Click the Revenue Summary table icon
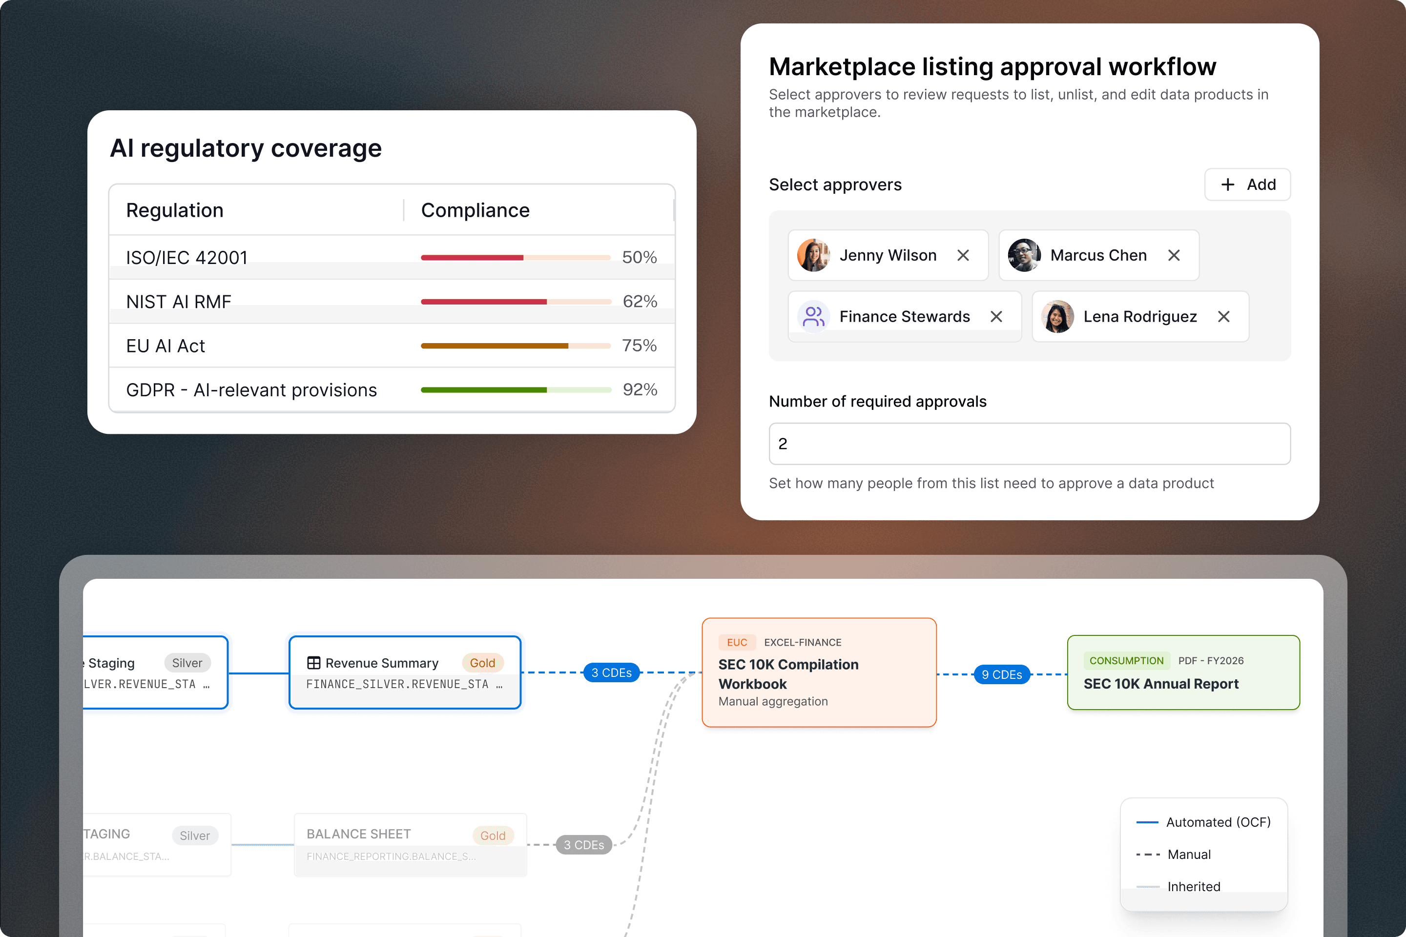This screenshot has height=937, width=1406. coord(313,663)
